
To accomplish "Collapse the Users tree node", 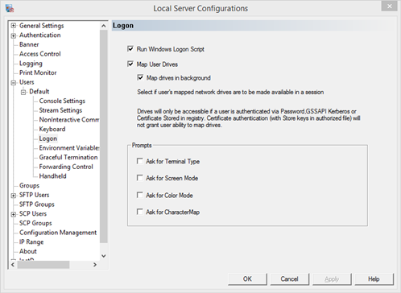I will coord(14,83).
